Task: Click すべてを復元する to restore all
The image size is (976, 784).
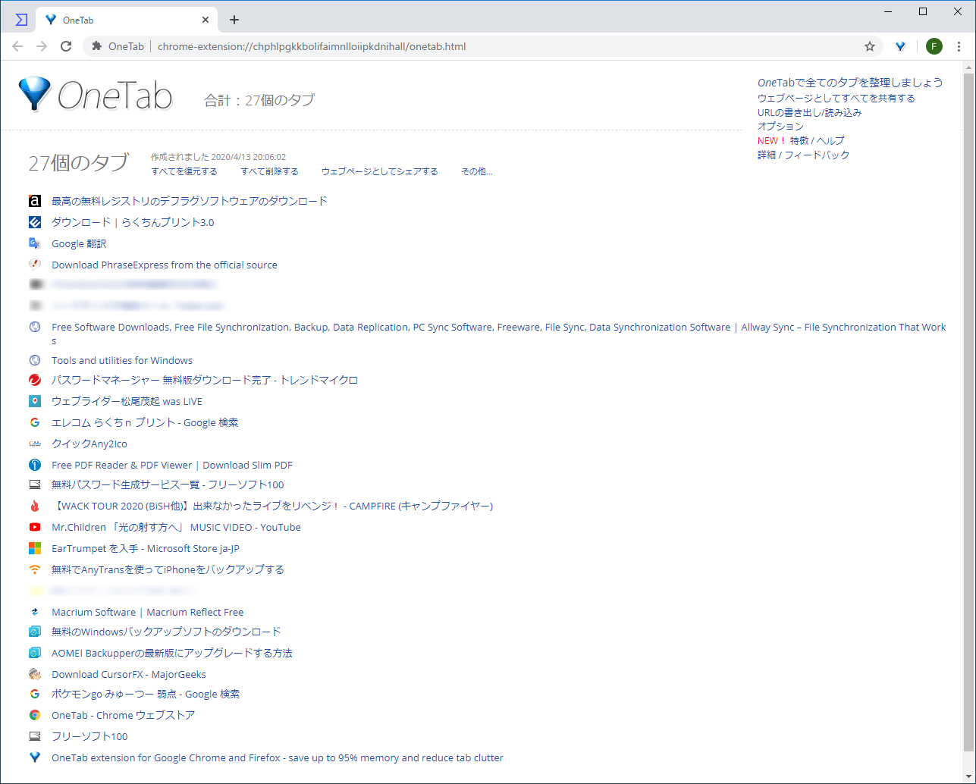Action: click(x=184, y=171)
